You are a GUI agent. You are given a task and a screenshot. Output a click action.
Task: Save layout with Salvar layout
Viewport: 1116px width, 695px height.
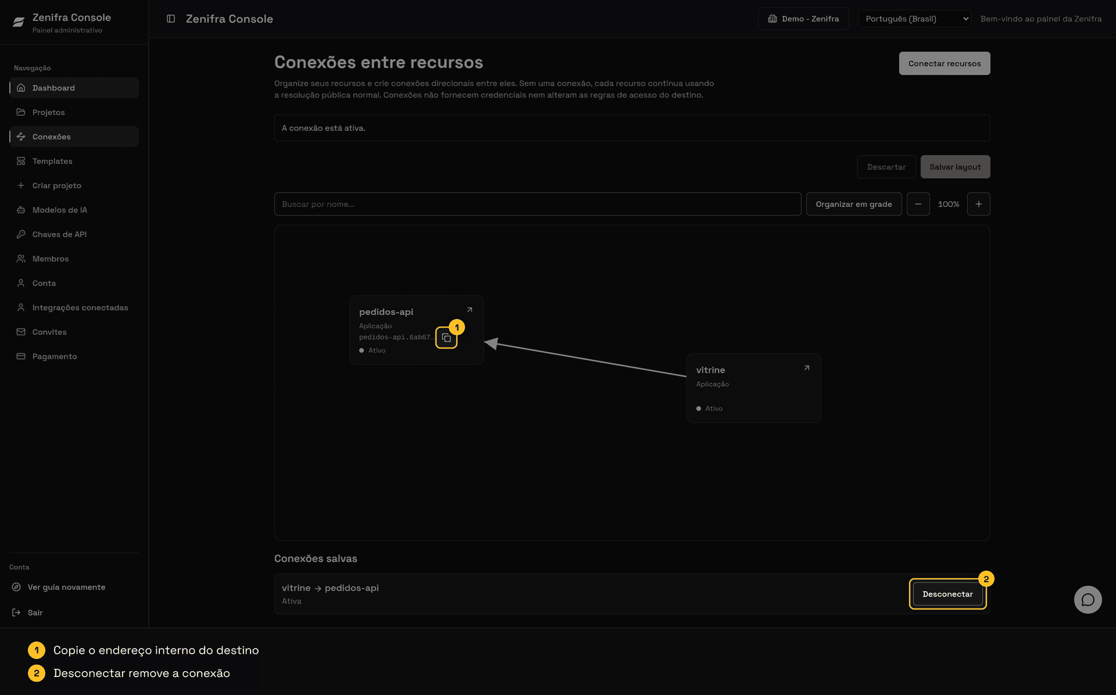pyautogui.click(x=955, y=167)
